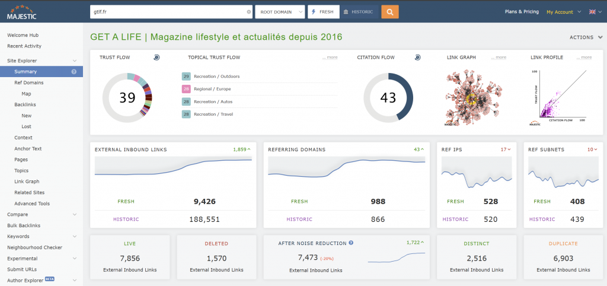Switch to the Historic index
The height and width of the screenshot is (286, 607).
tap(359, 12)
